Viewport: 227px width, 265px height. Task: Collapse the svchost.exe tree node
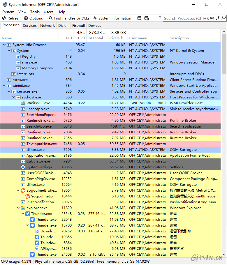coord(14,97)
